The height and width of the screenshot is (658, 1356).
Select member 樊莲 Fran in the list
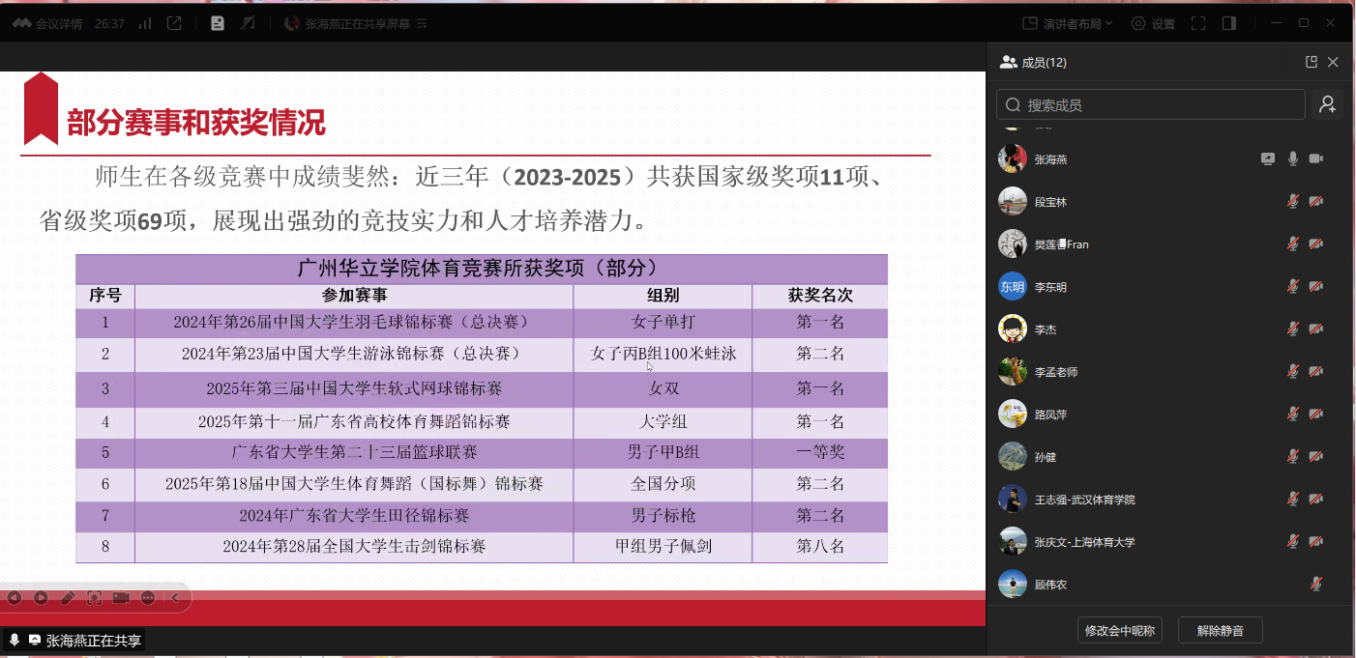(x=1169, y=243)
